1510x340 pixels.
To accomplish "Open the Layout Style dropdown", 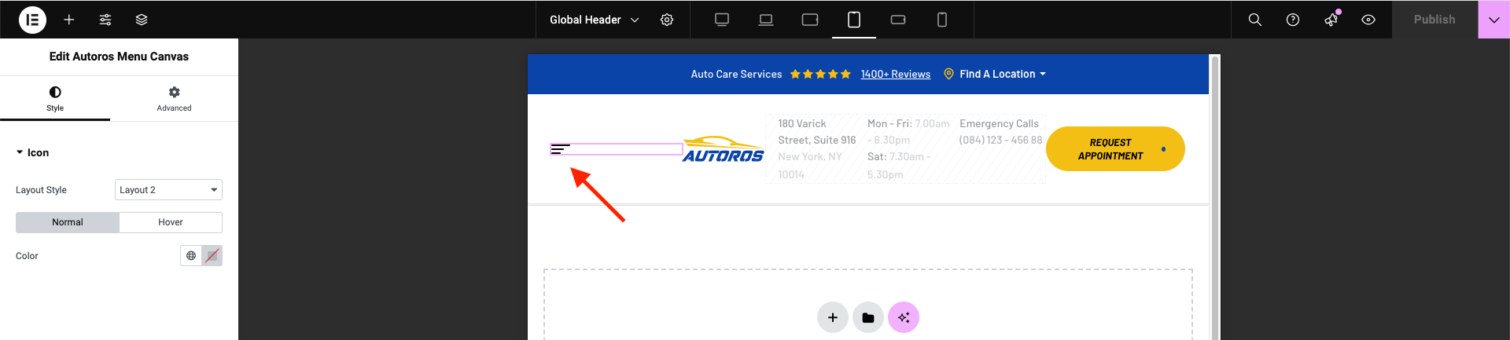I will 168,190.
